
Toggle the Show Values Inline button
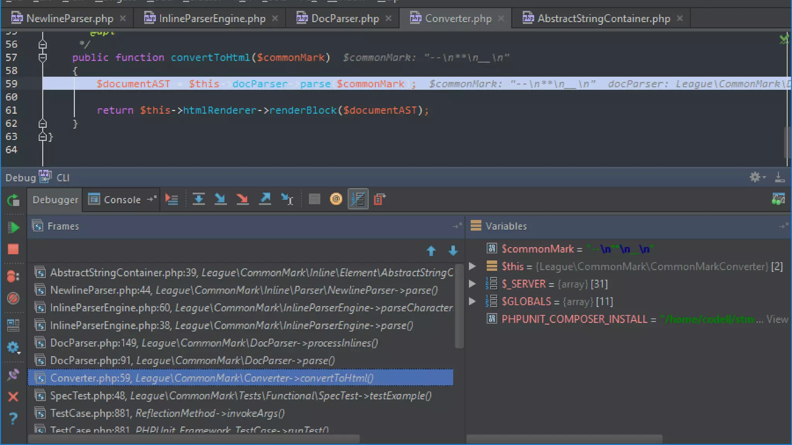[358, 199]
